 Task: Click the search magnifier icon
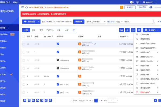click(154, 21)
